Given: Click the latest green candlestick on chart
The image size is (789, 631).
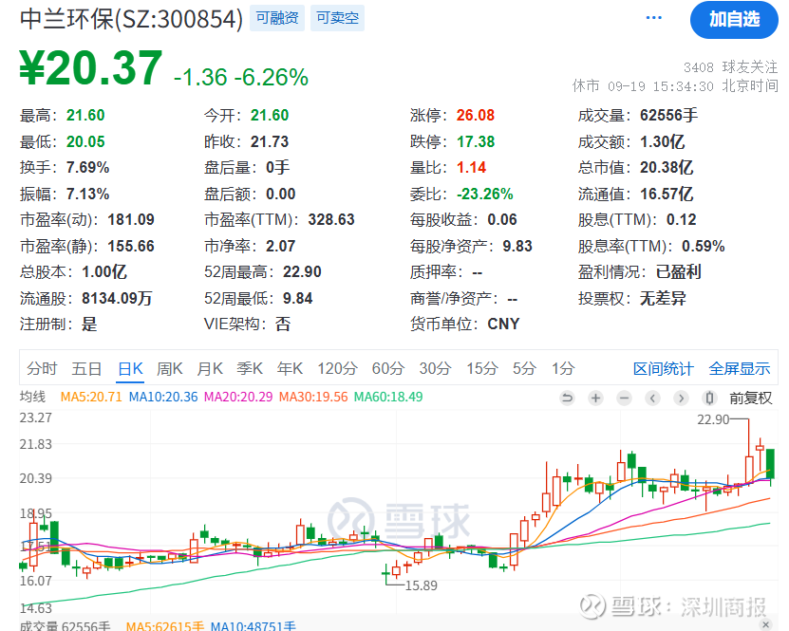Looking at the screenshot, I should click(x=770, y=464).
